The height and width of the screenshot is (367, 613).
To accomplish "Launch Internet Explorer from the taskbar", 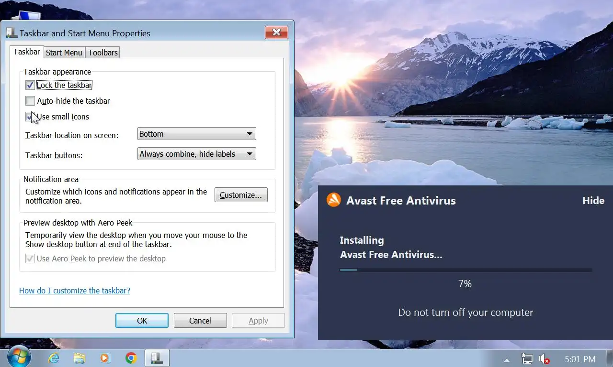I will tap(54, 358).
